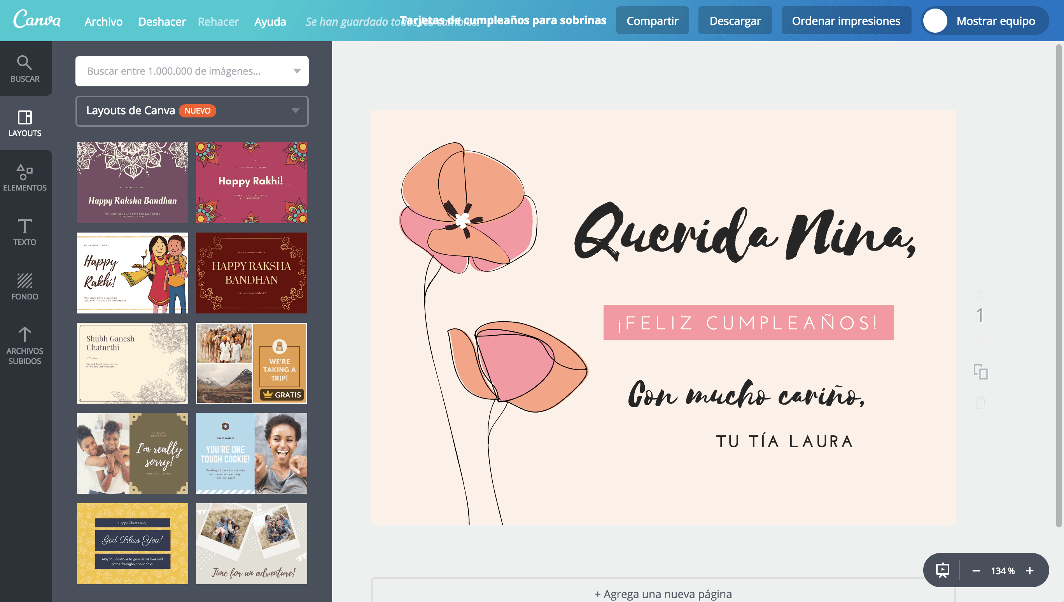Duplicate page 1 with the copy icon
1064x602 pixels.
[980, 372]
